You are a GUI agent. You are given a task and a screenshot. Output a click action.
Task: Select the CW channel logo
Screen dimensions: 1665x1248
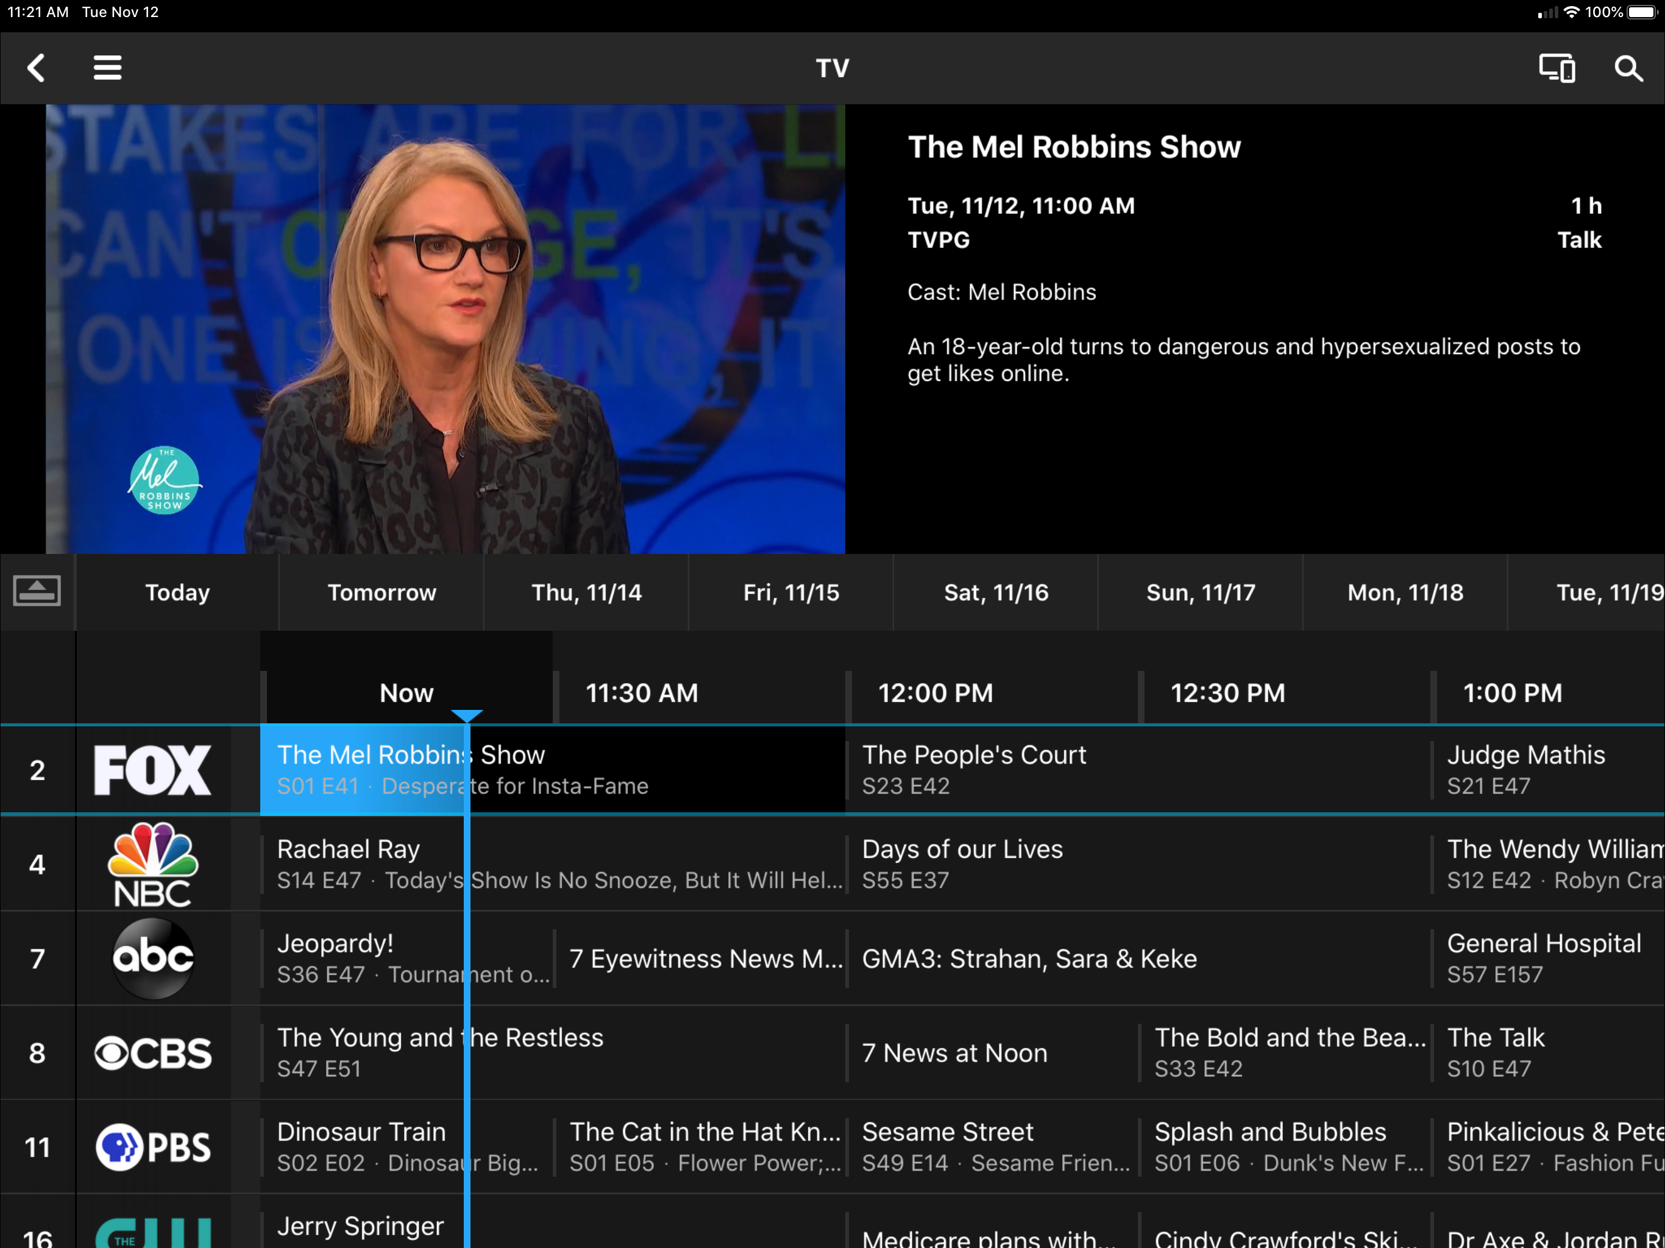(153, 1233)
